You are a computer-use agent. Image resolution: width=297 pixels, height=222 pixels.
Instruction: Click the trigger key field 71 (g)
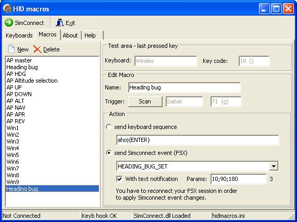[226, 101]
